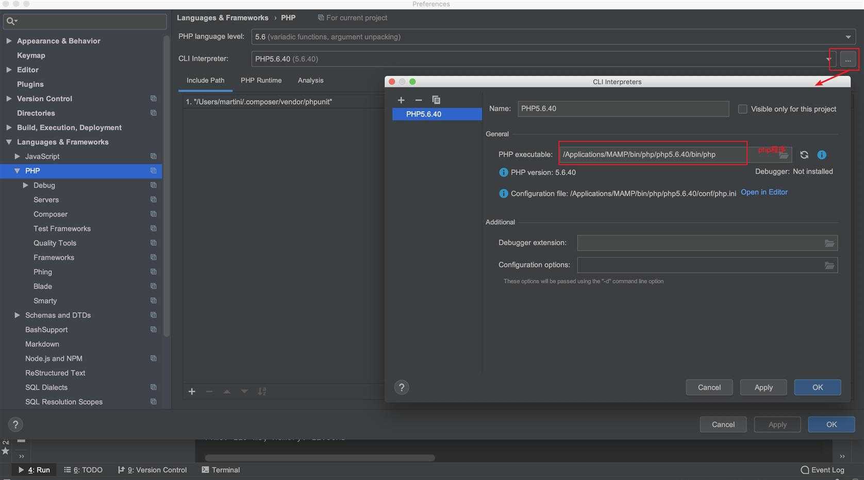Click project-level icon next to Version Control
This screenshot has height=480, width=864.
[153, 98]
